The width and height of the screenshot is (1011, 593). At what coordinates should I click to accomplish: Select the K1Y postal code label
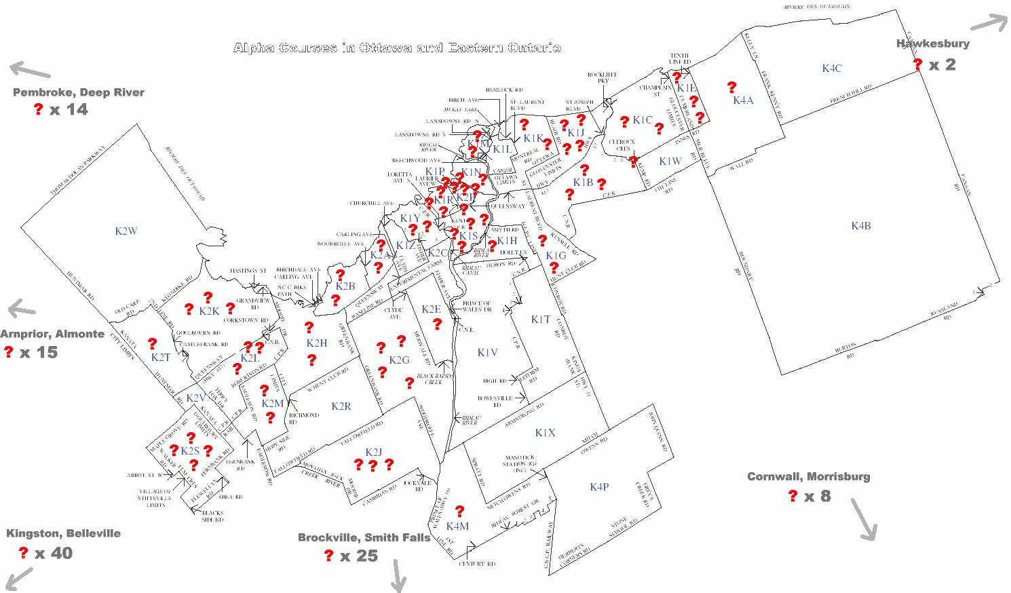(411, 218)
